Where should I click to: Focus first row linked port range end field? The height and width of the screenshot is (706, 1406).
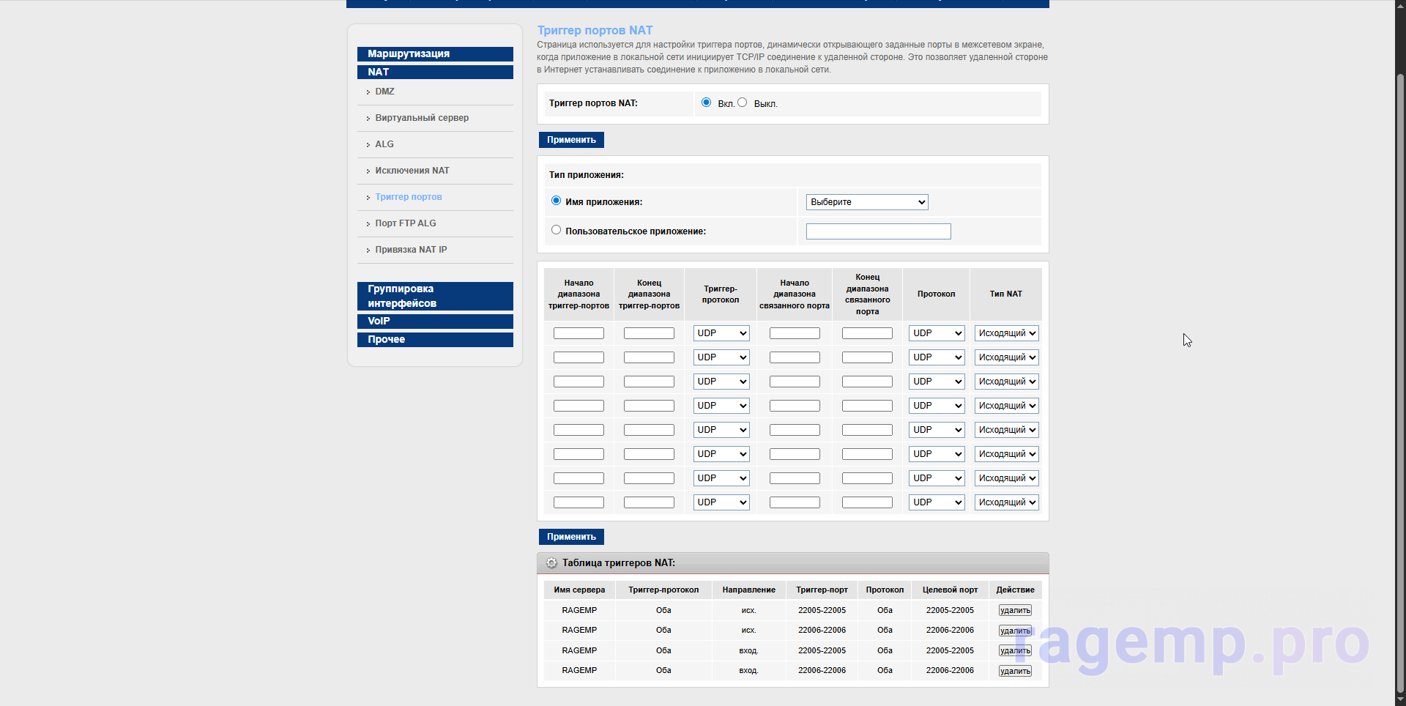tap(867, 333)
